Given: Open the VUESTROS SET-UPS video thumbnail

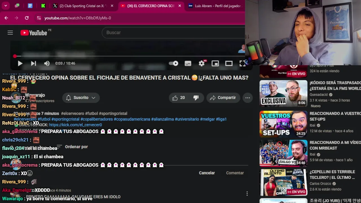Looking at the screenshot, I should click(x=283, y=124).
